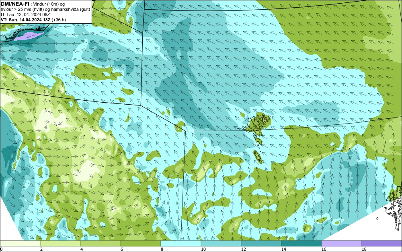The width and height of the screenshot is (402, 252).
Task: Click the 2–4 m/s light green legend swatch
Action: click(60, 244)
